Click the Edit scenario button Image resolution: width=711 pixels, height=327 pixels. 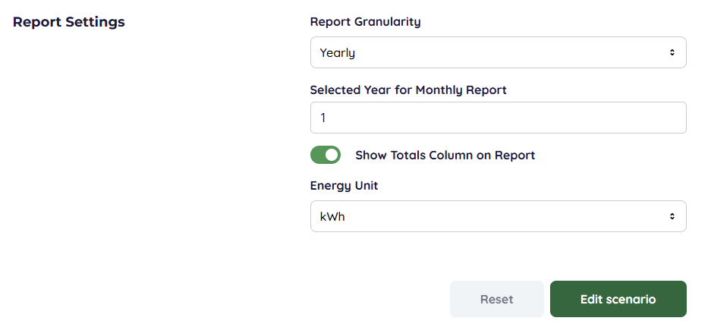[x=618, y=299]
